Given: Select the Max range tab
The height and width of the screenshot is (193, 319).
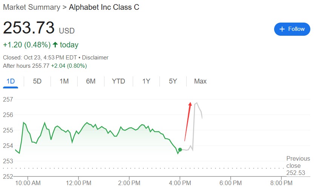Looking at the screenshot, I should tap(200, 81).
